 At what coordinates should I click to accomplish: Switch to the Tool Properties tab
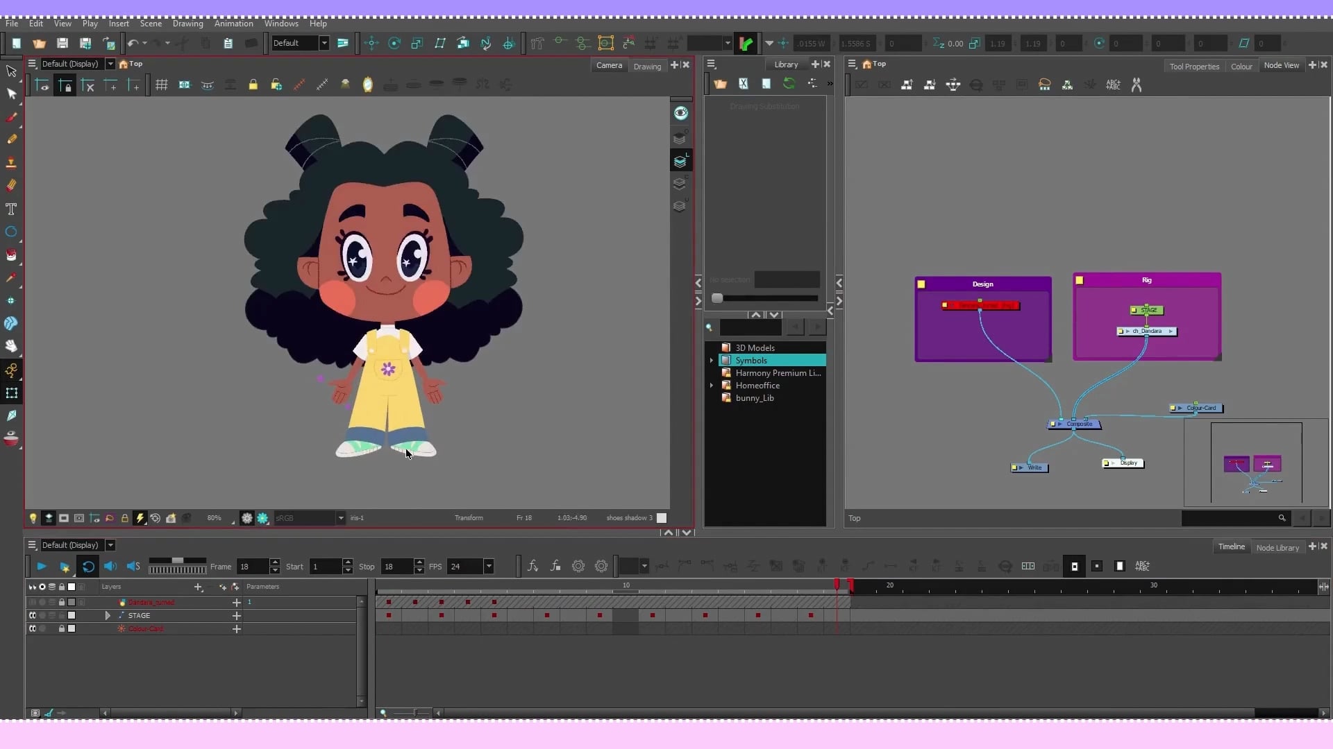point(1194,67)
